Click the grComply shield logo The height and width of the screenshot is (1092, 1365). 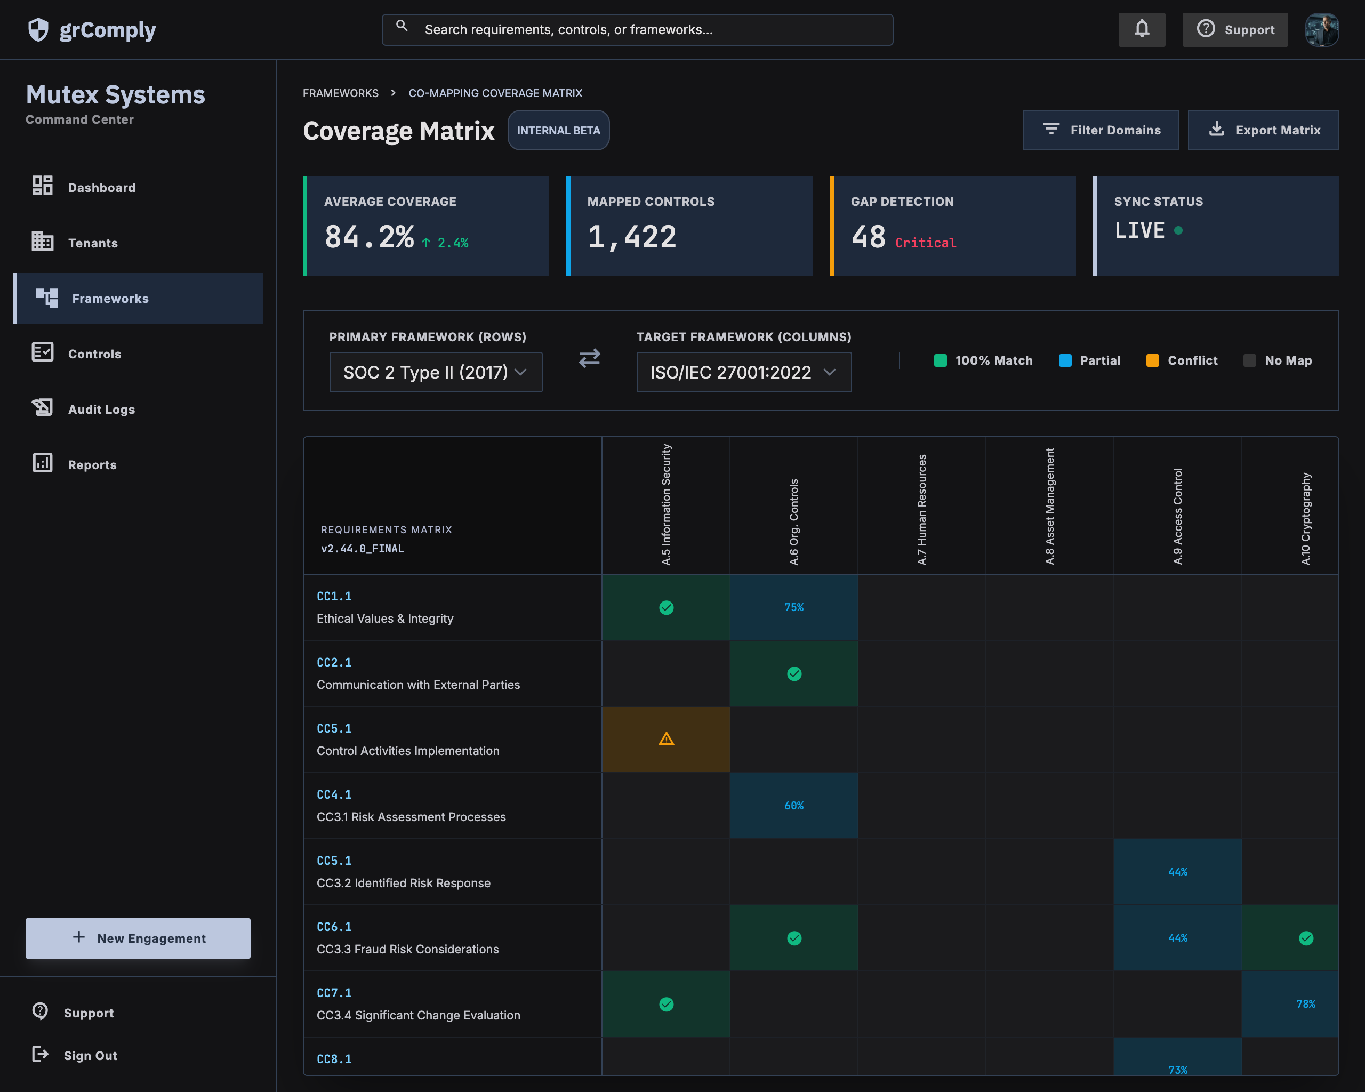click(x=38, y=30)
